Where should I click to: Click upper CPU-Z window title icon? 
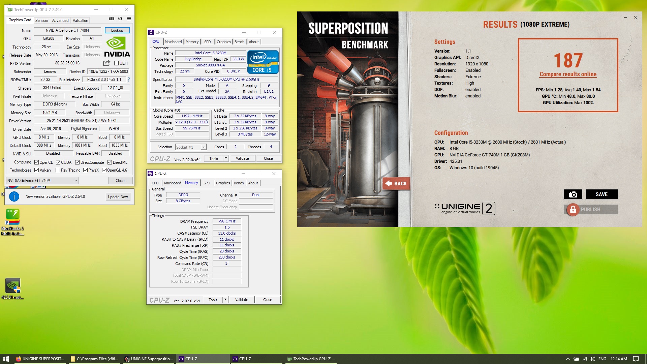coord(151,32)
